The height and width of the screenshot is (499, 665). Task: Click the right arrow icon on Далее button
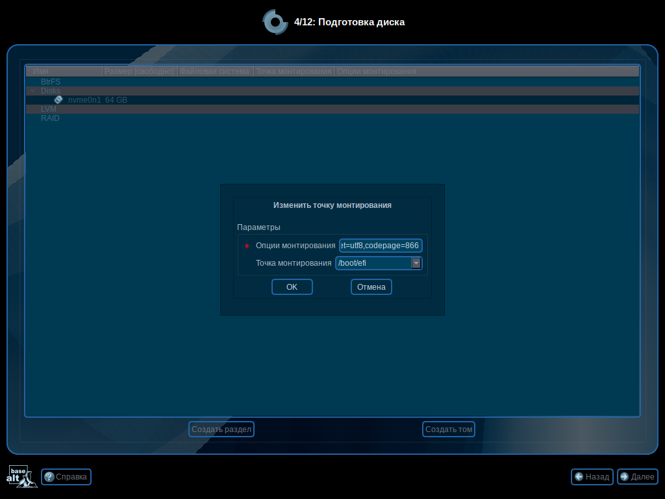point(623,476)
